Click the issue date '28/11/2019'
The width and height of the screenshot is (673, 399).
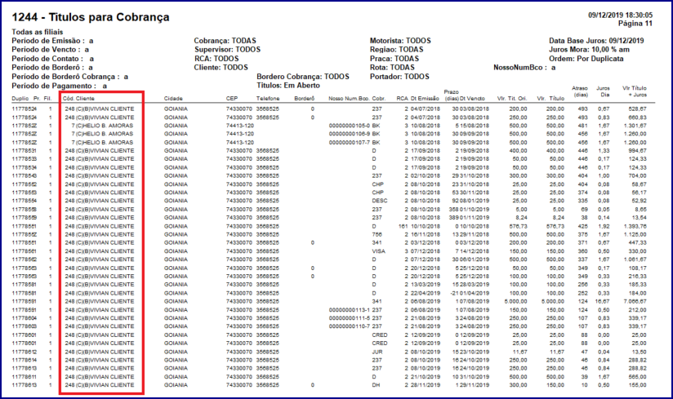[426, 385]
